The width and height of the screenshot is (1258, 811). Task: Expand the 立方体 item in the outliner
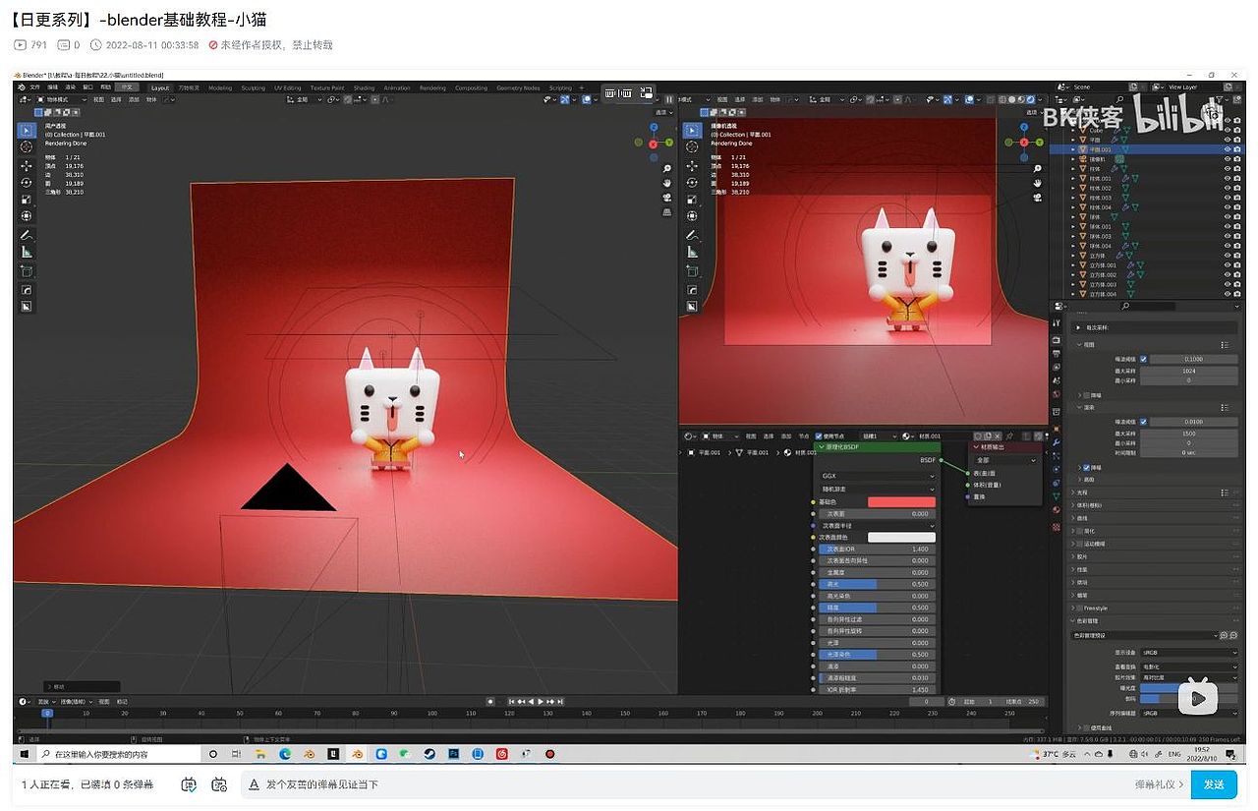(1072, 256)
